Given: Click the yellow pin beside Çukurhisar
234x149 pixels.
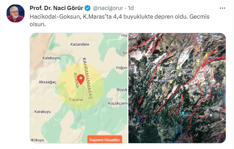Looking at the screenshot, I should (x=202, y=84).
